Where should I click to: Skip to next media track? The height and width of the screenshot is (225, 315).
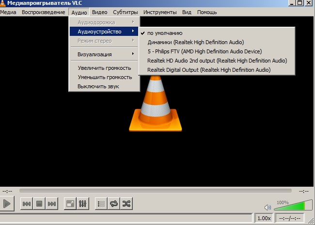coord(52,204)
